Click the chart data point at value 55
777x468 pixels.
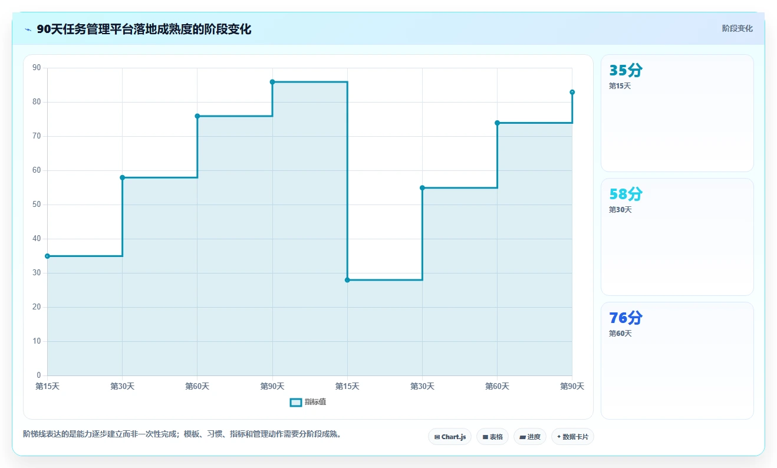coord(422,187)
